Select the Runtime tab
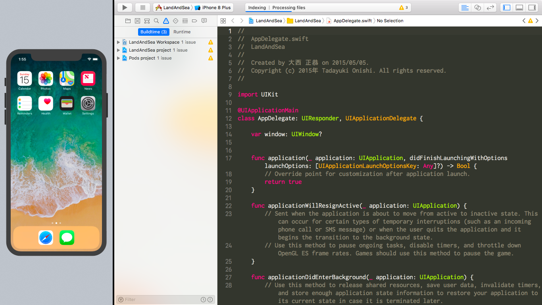This screenshot has width=542, height=305. (182, 32)
